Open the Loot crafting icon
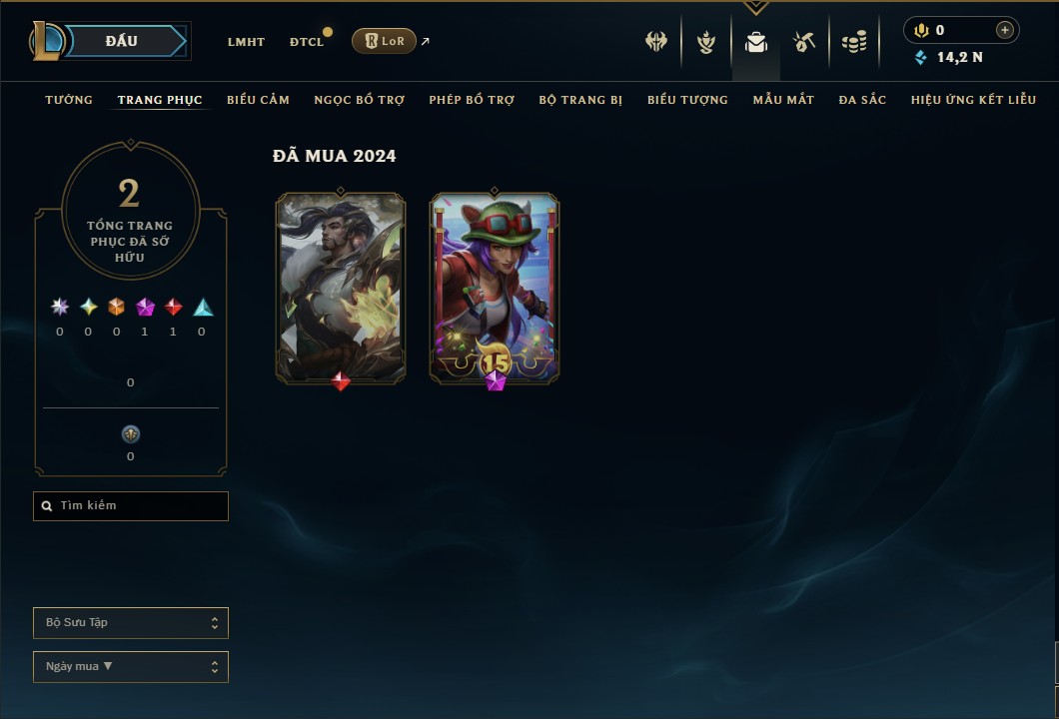The height and width of the screenshot is (719, 1059). click(803, 42)
